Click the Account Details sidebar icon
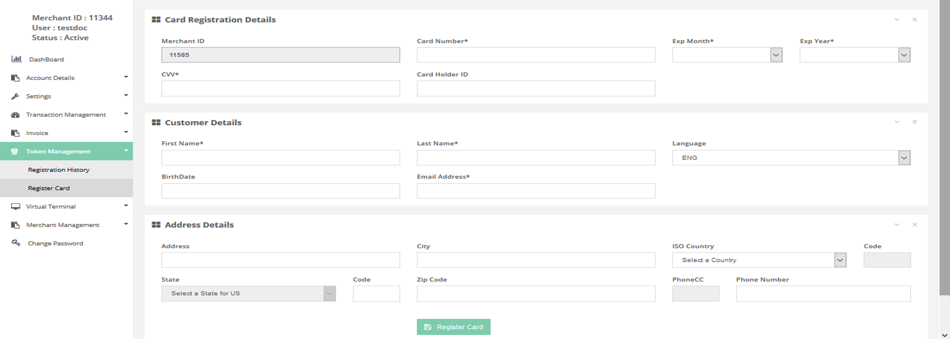 click(15, 78)
